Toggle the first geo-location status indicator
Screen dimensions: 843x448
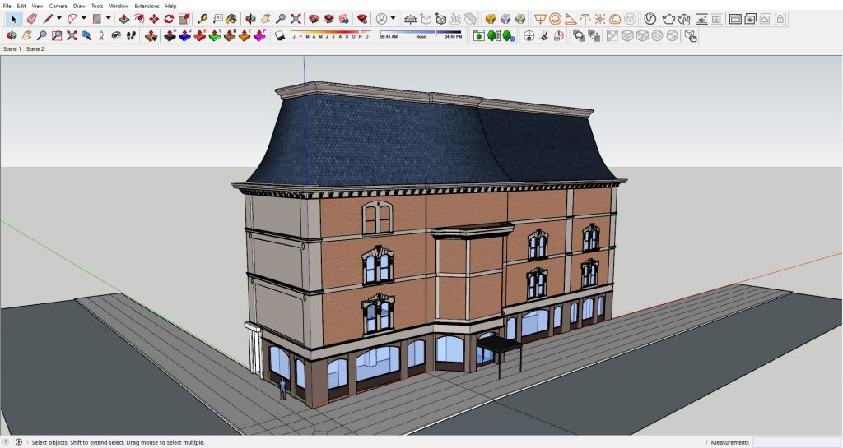point(6,442)
